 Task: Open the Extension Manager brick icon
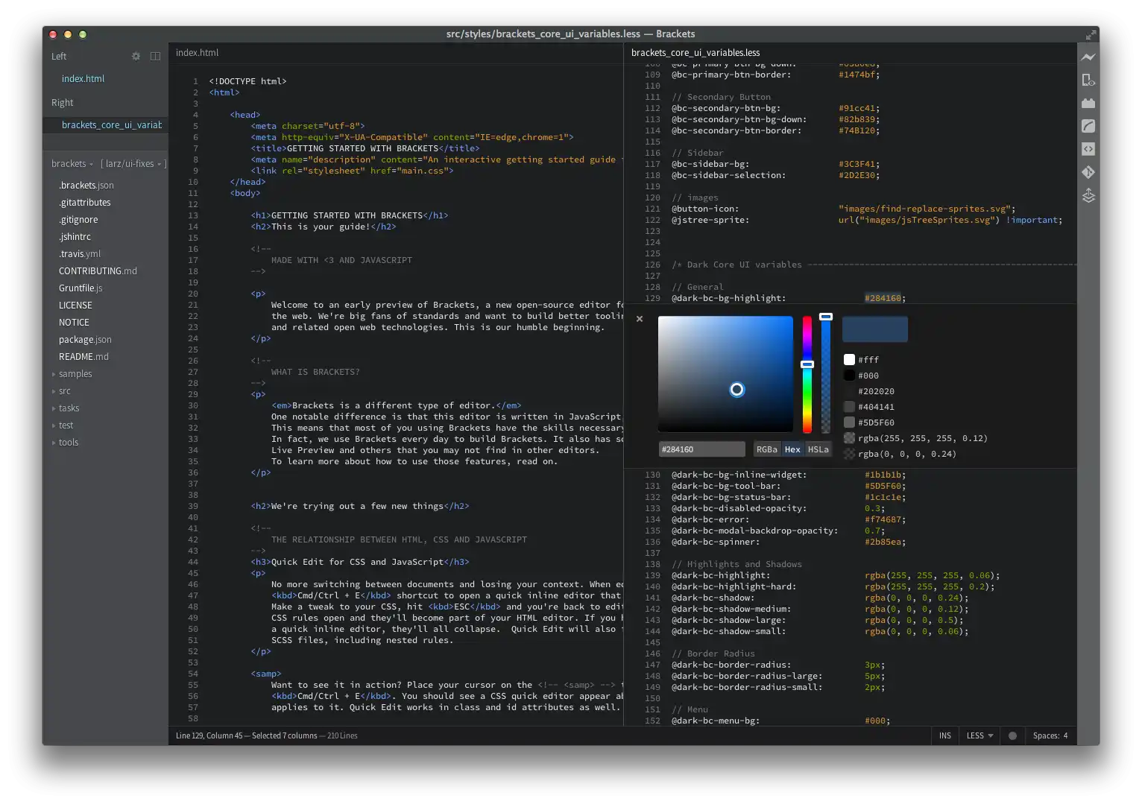(1088, 103)
